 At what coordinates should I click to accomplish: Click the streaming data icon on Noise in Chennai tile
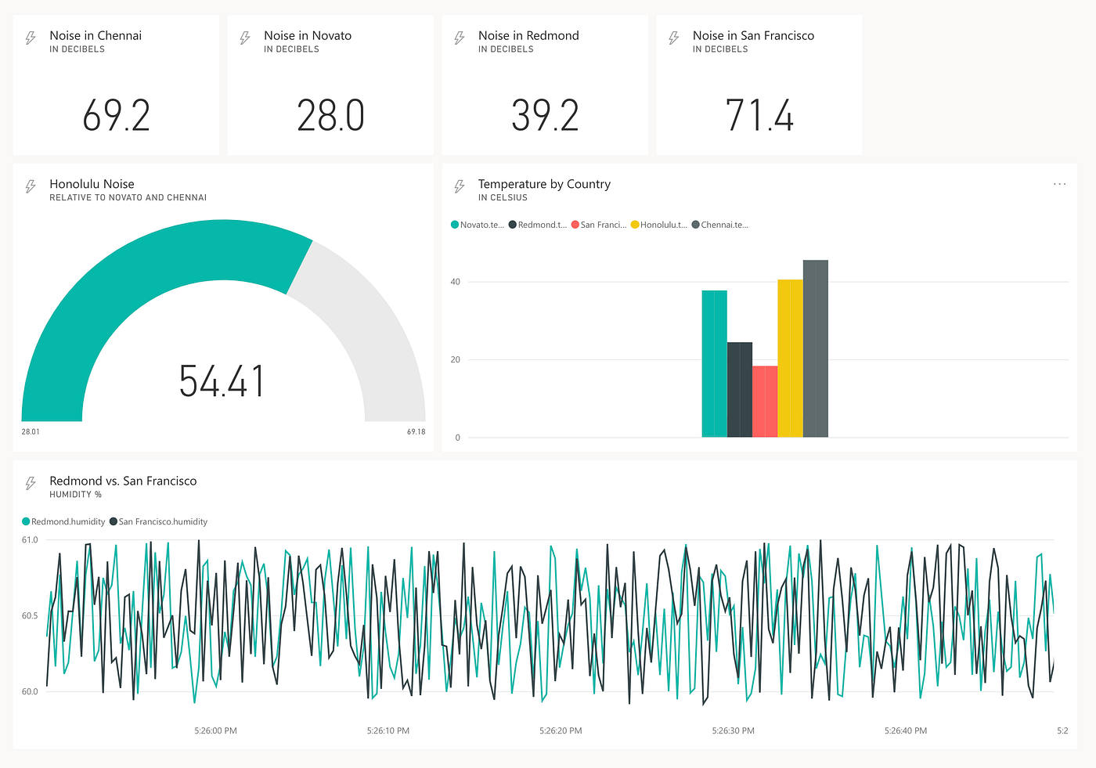[31, 36]
